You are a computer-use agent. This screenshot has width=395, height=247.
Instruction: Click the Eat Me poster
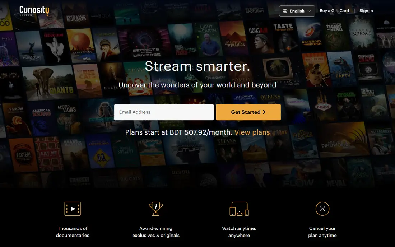tap(48, 154)
